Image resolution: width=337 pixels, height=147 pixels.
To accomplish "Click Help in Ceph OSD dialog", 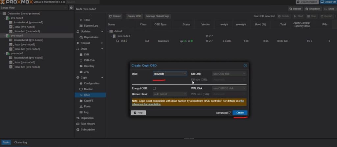I will click(x=138, y=113).
